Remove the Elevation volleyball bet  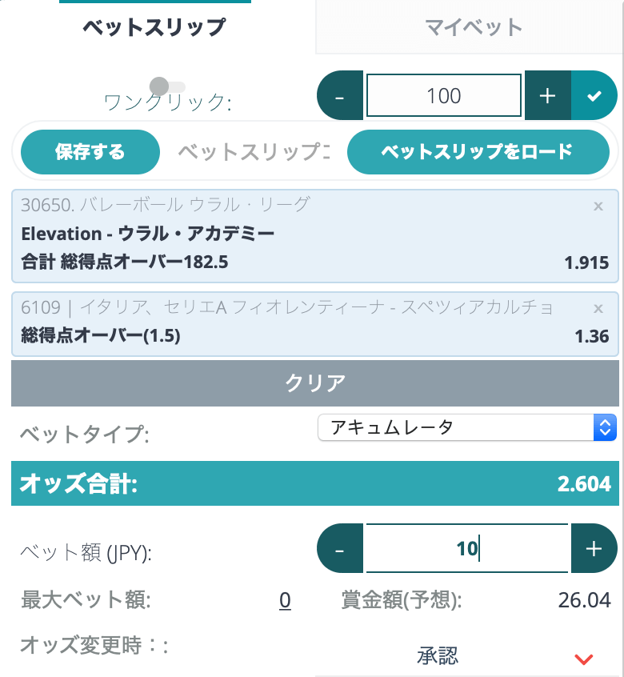[598, 206]
